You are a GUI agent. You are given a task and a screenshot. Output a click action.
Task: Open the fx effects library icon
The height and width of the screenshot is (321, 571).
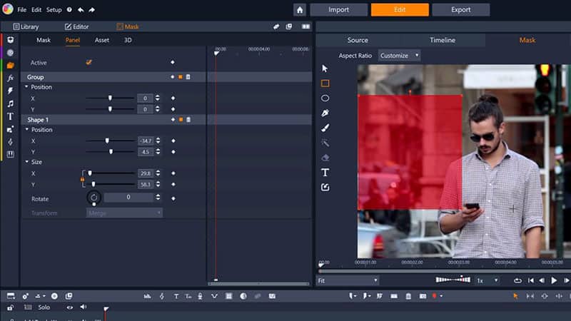click(10, 78)
